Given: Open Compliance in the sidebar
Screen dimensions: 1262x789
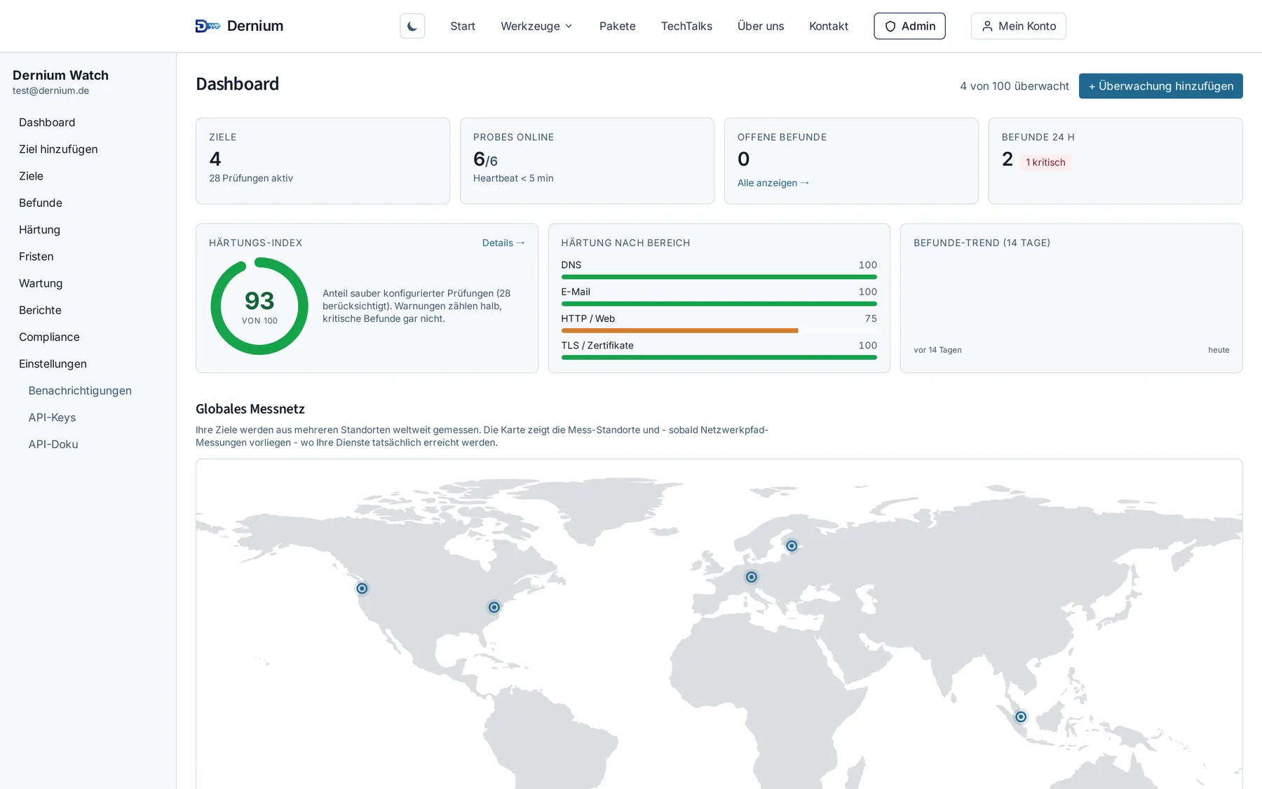Looking at the screenshot, I should click(49, 337).
